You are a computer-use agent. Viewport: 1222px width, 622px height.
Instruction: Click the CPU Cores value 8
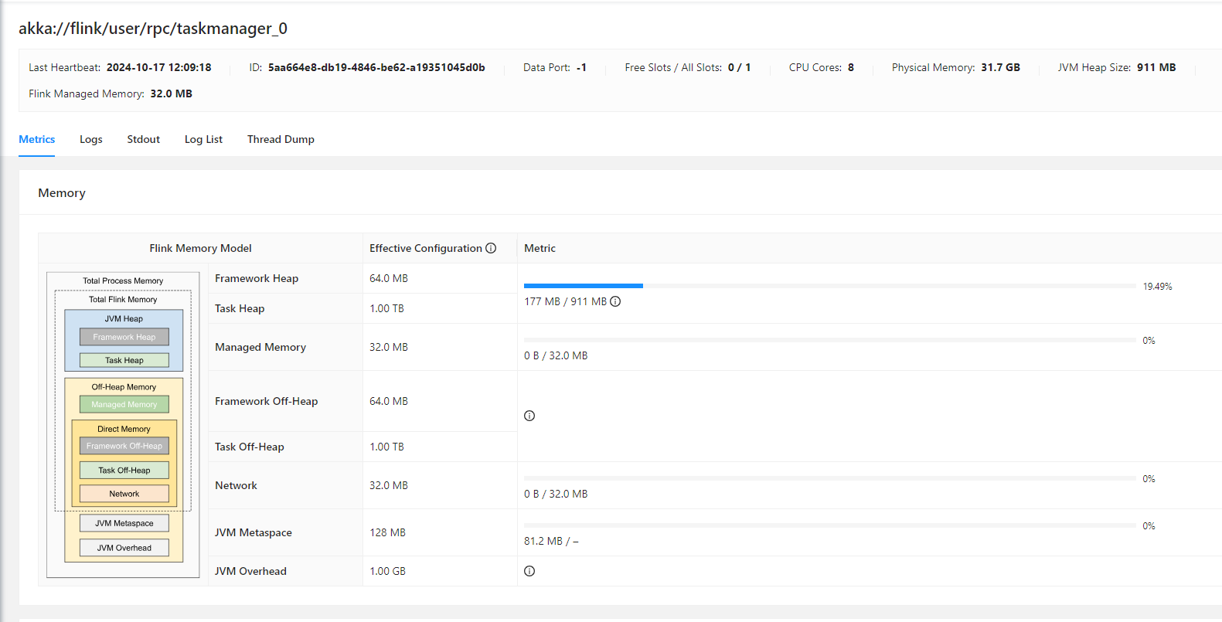(x=851, y=67)
